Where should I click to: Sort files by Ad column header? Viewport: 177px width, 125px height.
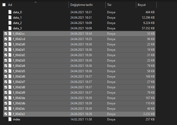tap(10, 5)
